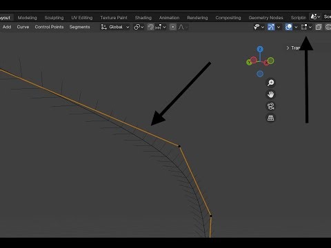The image size is (331, 248).
Task: Toggle viewport overlays button
Action: tap(288, 27)
